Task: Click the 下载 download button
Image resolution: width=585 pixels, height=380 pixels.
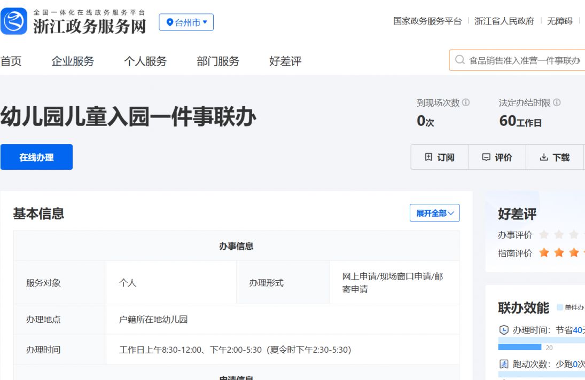Action: 555,157
